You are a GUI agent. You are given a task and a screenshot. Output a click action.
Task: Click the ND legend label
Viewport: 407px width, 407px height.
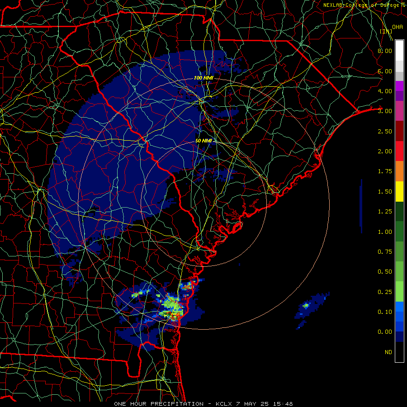388,352
